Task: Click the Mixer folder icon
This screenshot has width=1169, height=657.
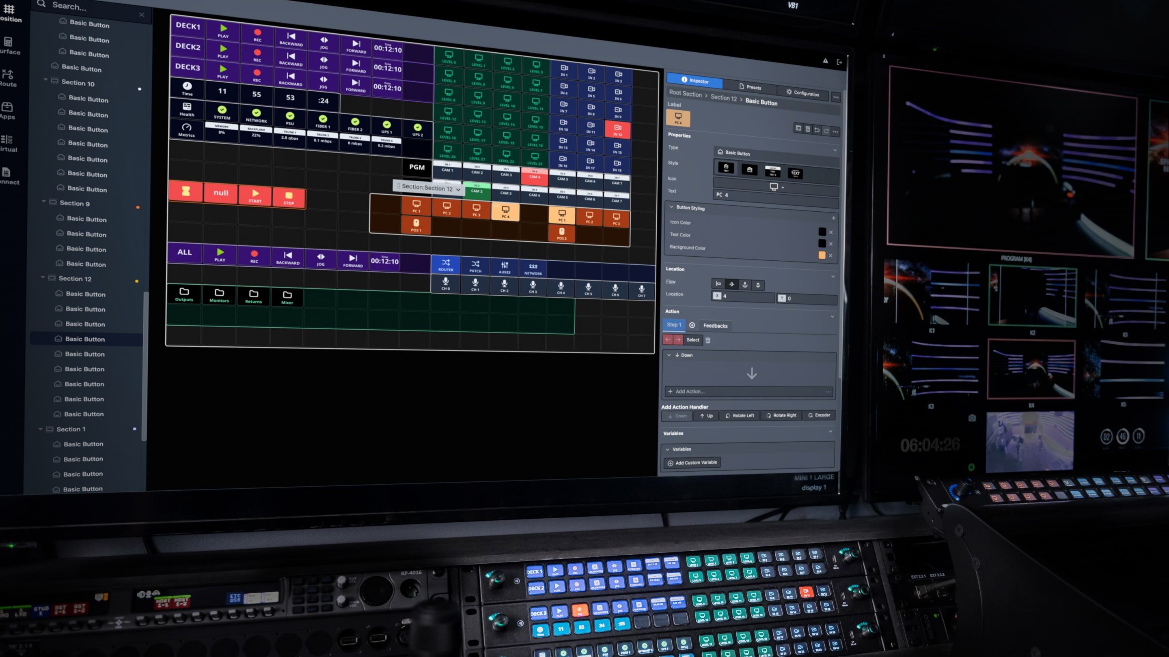Action: (287, 296)
